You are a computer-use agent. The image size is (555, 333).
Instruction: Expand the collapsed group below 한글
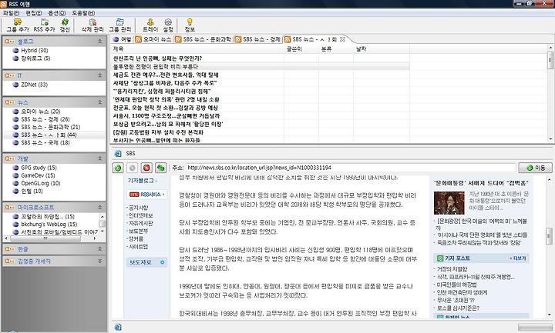99,261
